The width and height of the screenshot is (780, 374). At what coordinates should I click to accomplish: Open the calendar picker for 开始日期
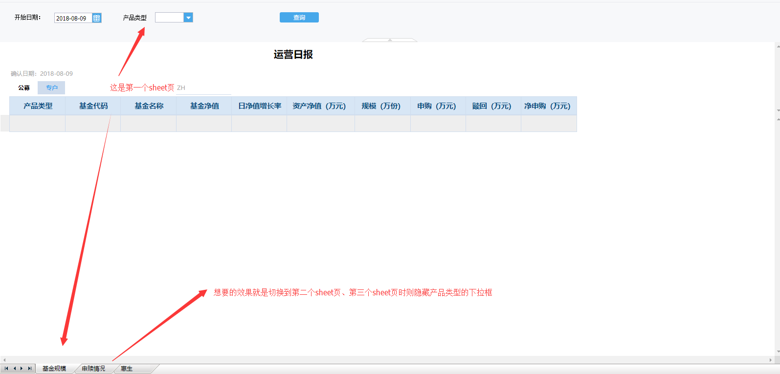click(x=97, y=18)
